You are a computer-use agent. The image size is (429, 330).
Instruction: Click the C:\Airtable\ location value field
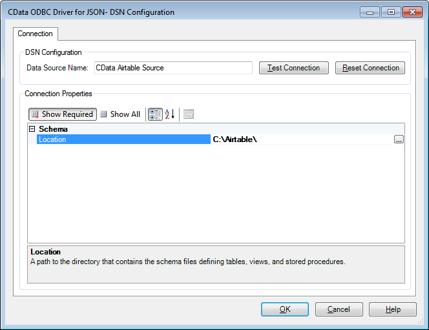[300, 139]
